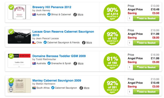Click the info icon for Manley Cabernet Sauvignon

(x=81, y=88)
